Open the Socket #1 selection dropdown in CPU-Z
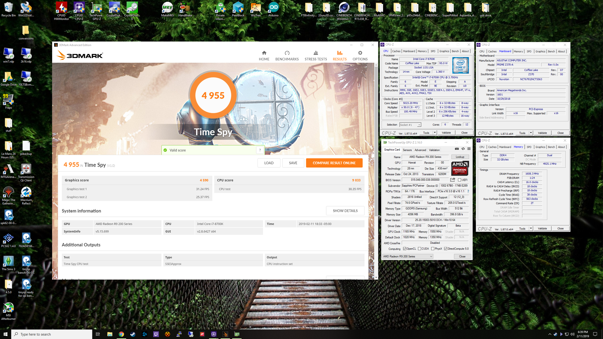The image size is (603, 339). coord(410,125)
